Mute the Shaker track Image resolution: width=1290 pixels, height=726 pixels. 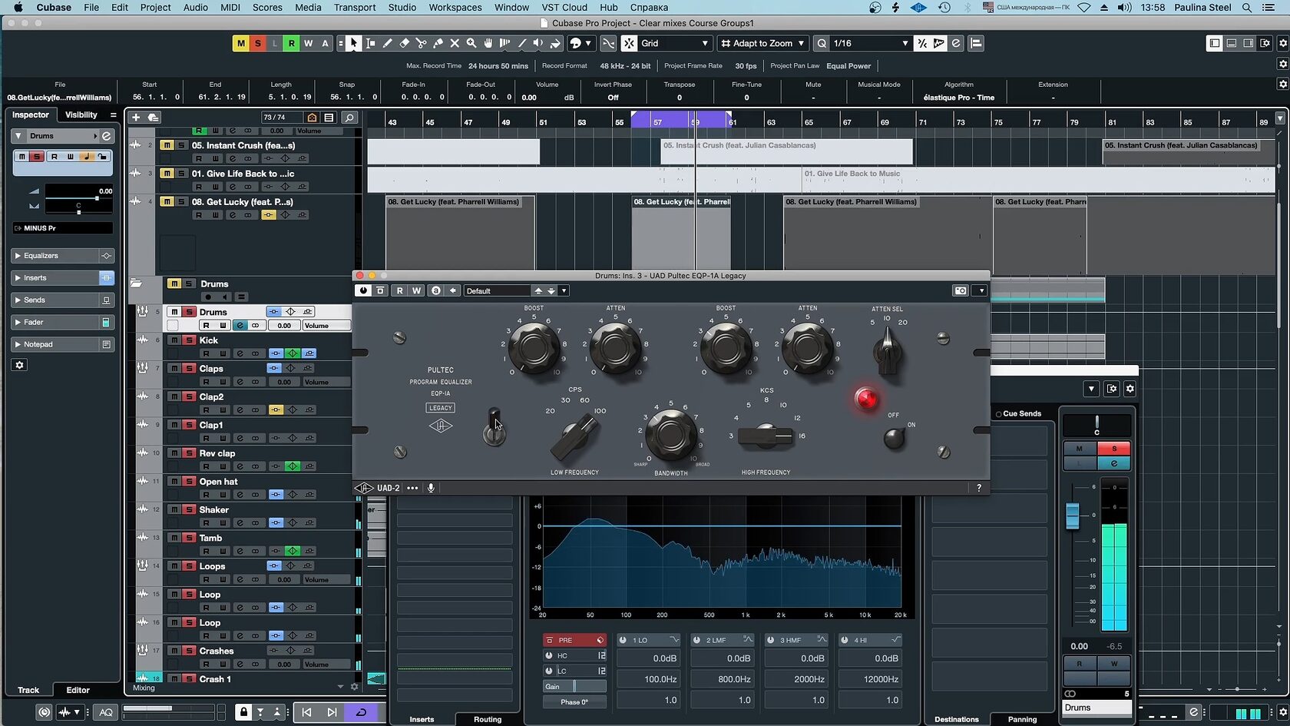pos(174,510)
